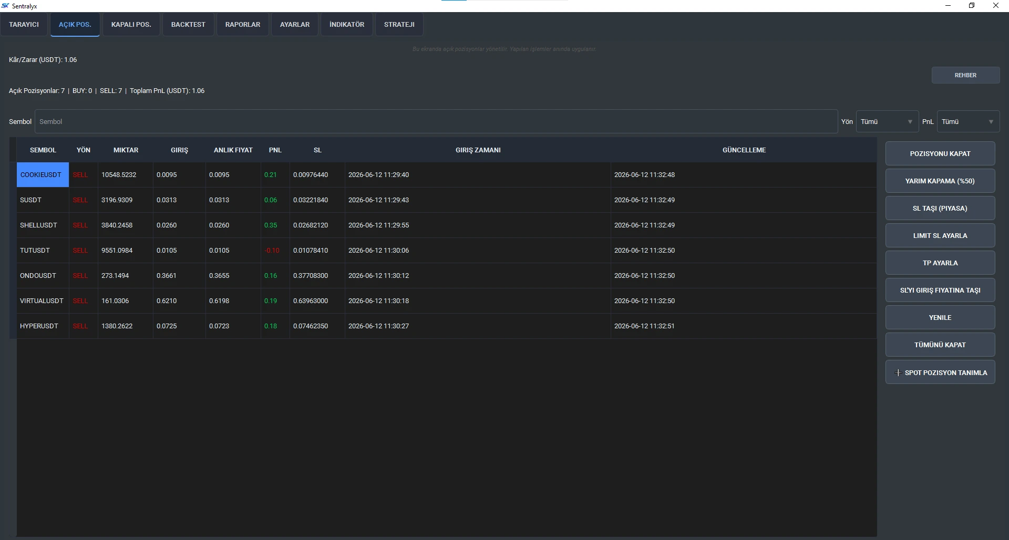Click YARIM KAPAMA (%50) button

[x=940, y=181]
